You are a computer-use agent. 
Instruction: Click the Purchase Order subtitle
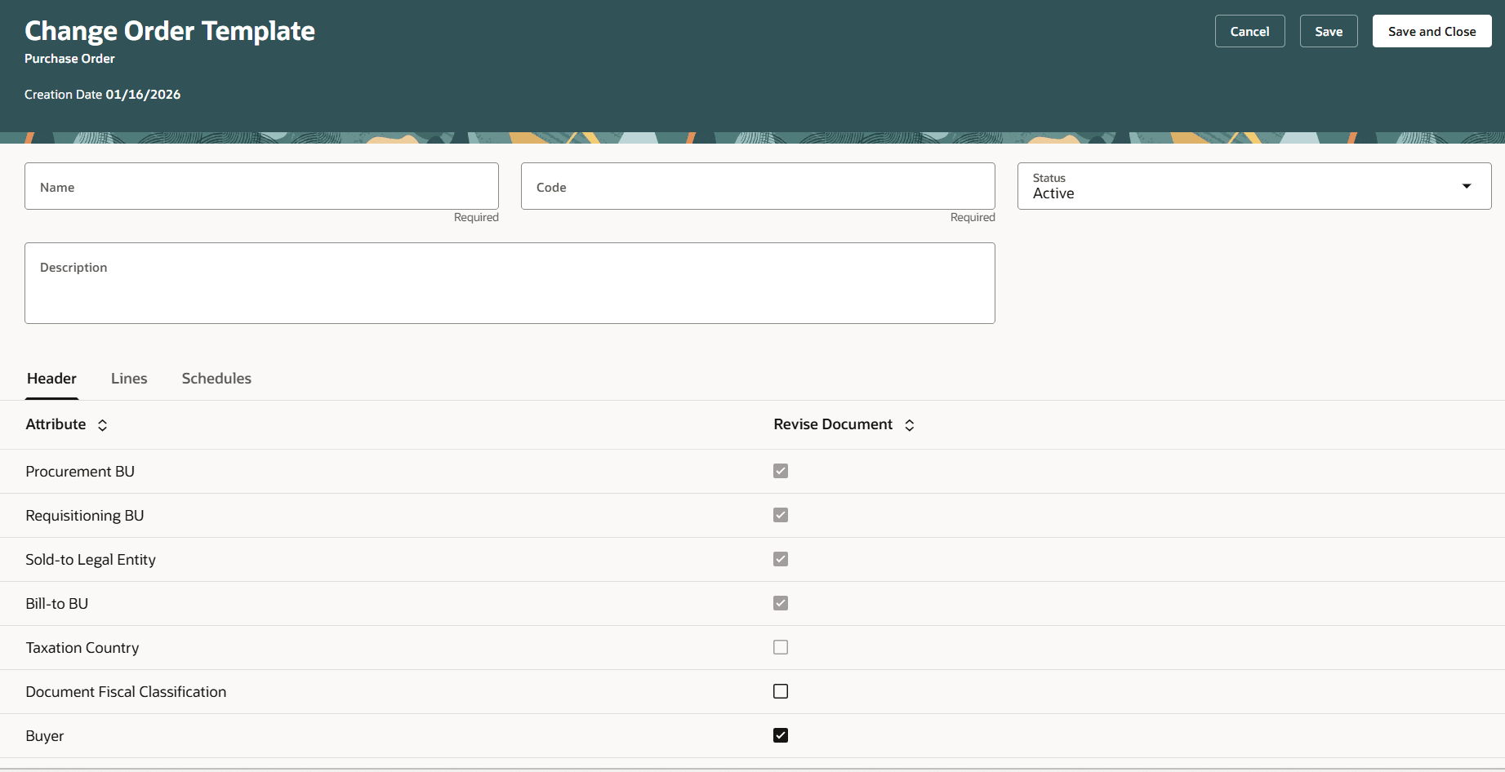[x=69, y=59]
